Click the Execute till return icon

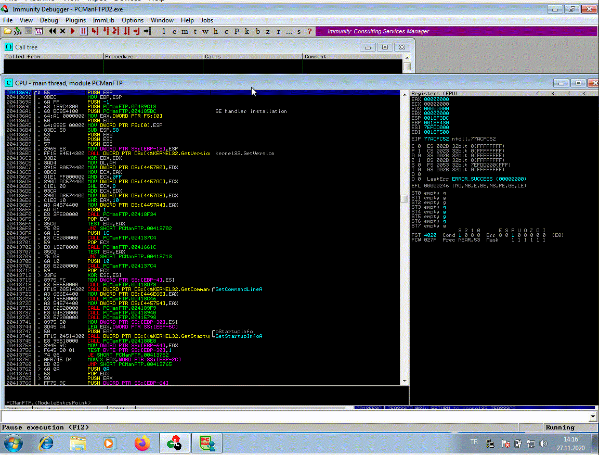(137, 31)
